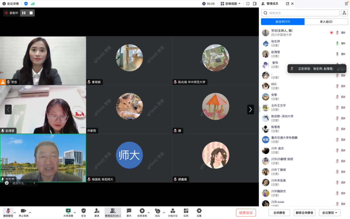Viewport: 350px width, 219px height.
Task: Open the 会议管控 dropdown
Action: coord(330,213)
